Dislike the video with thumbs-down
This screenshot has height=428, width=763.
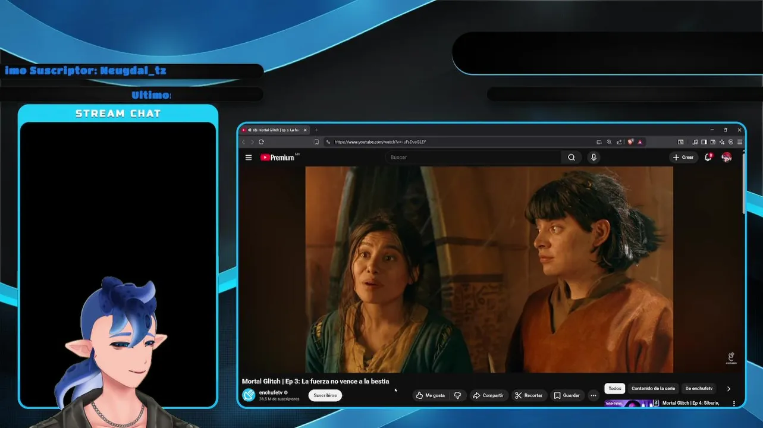(457, 395)
